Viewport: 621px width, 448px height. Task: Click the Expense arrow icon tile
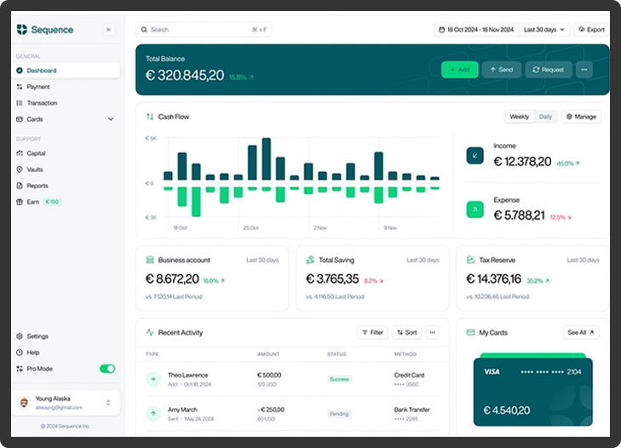tap(474, 210)
